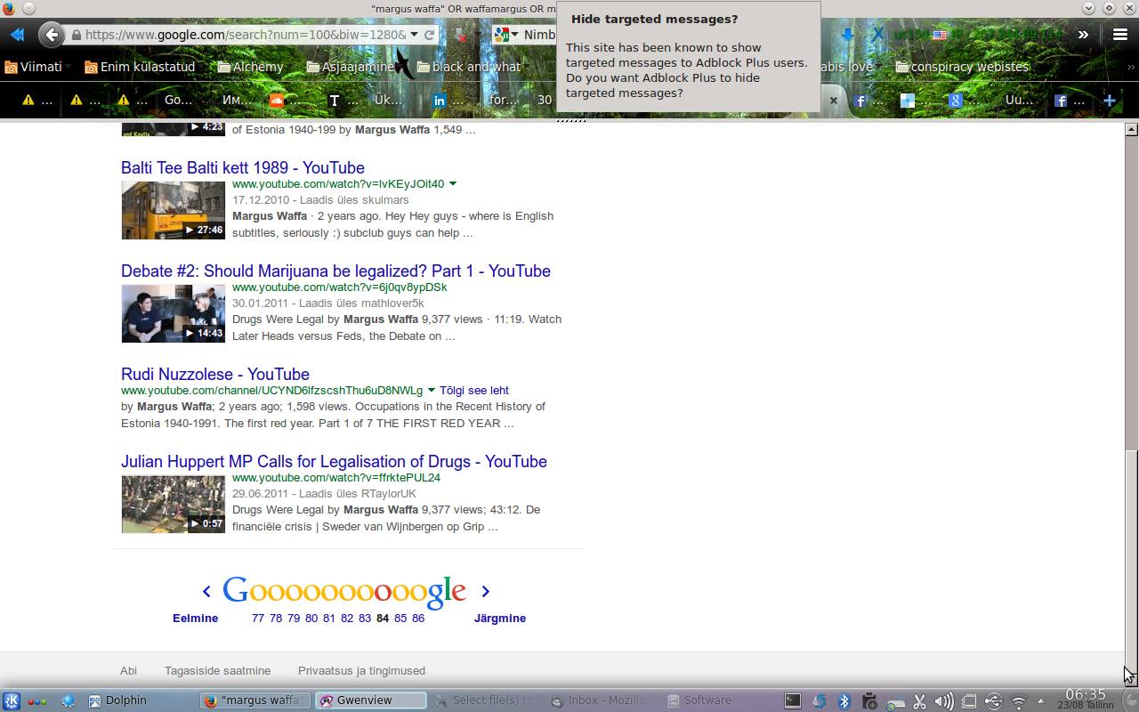The height and width of the screenshot is (712, 1139).
Task: Open the Wi-Fi network tray icon
Action: [1019, 701]
